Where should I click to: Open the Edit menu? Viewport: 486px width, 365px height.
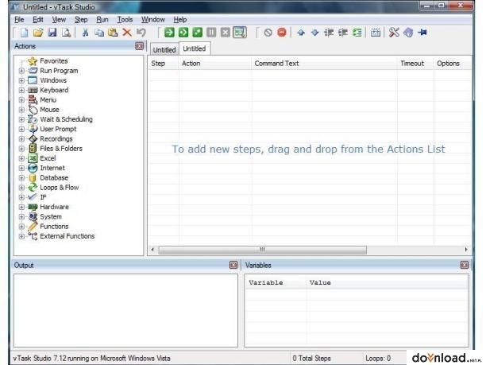[x=38, y=20]
